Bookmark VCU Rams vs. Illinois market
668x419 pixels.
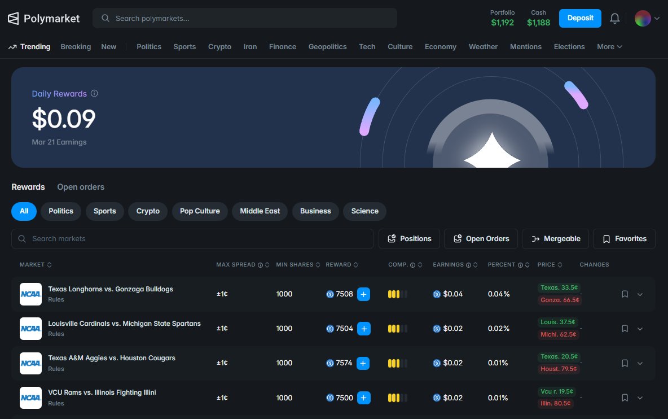point(625,398)
